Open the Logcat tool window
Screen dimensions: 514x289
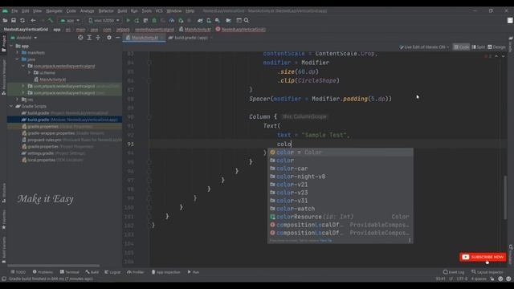(112, 272)
